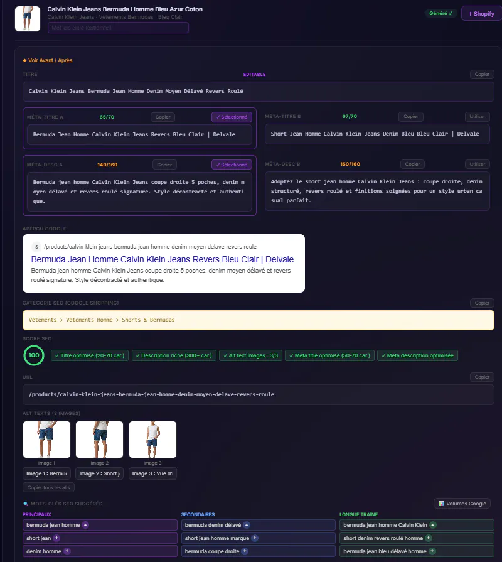Screen dimensions: 502x562
Task: Click the SEO score 100 circle
Action: click(34, 355)
